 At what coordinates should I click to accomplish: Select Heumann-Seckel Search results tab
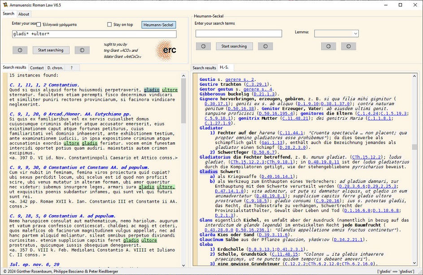(204, 68)
